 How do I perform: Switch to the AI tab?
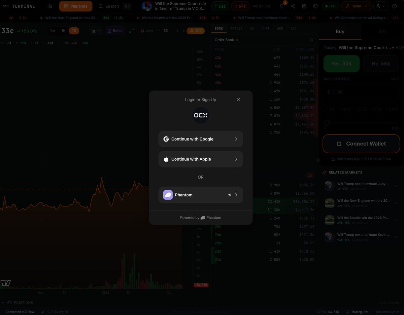[x=252, y=29]
